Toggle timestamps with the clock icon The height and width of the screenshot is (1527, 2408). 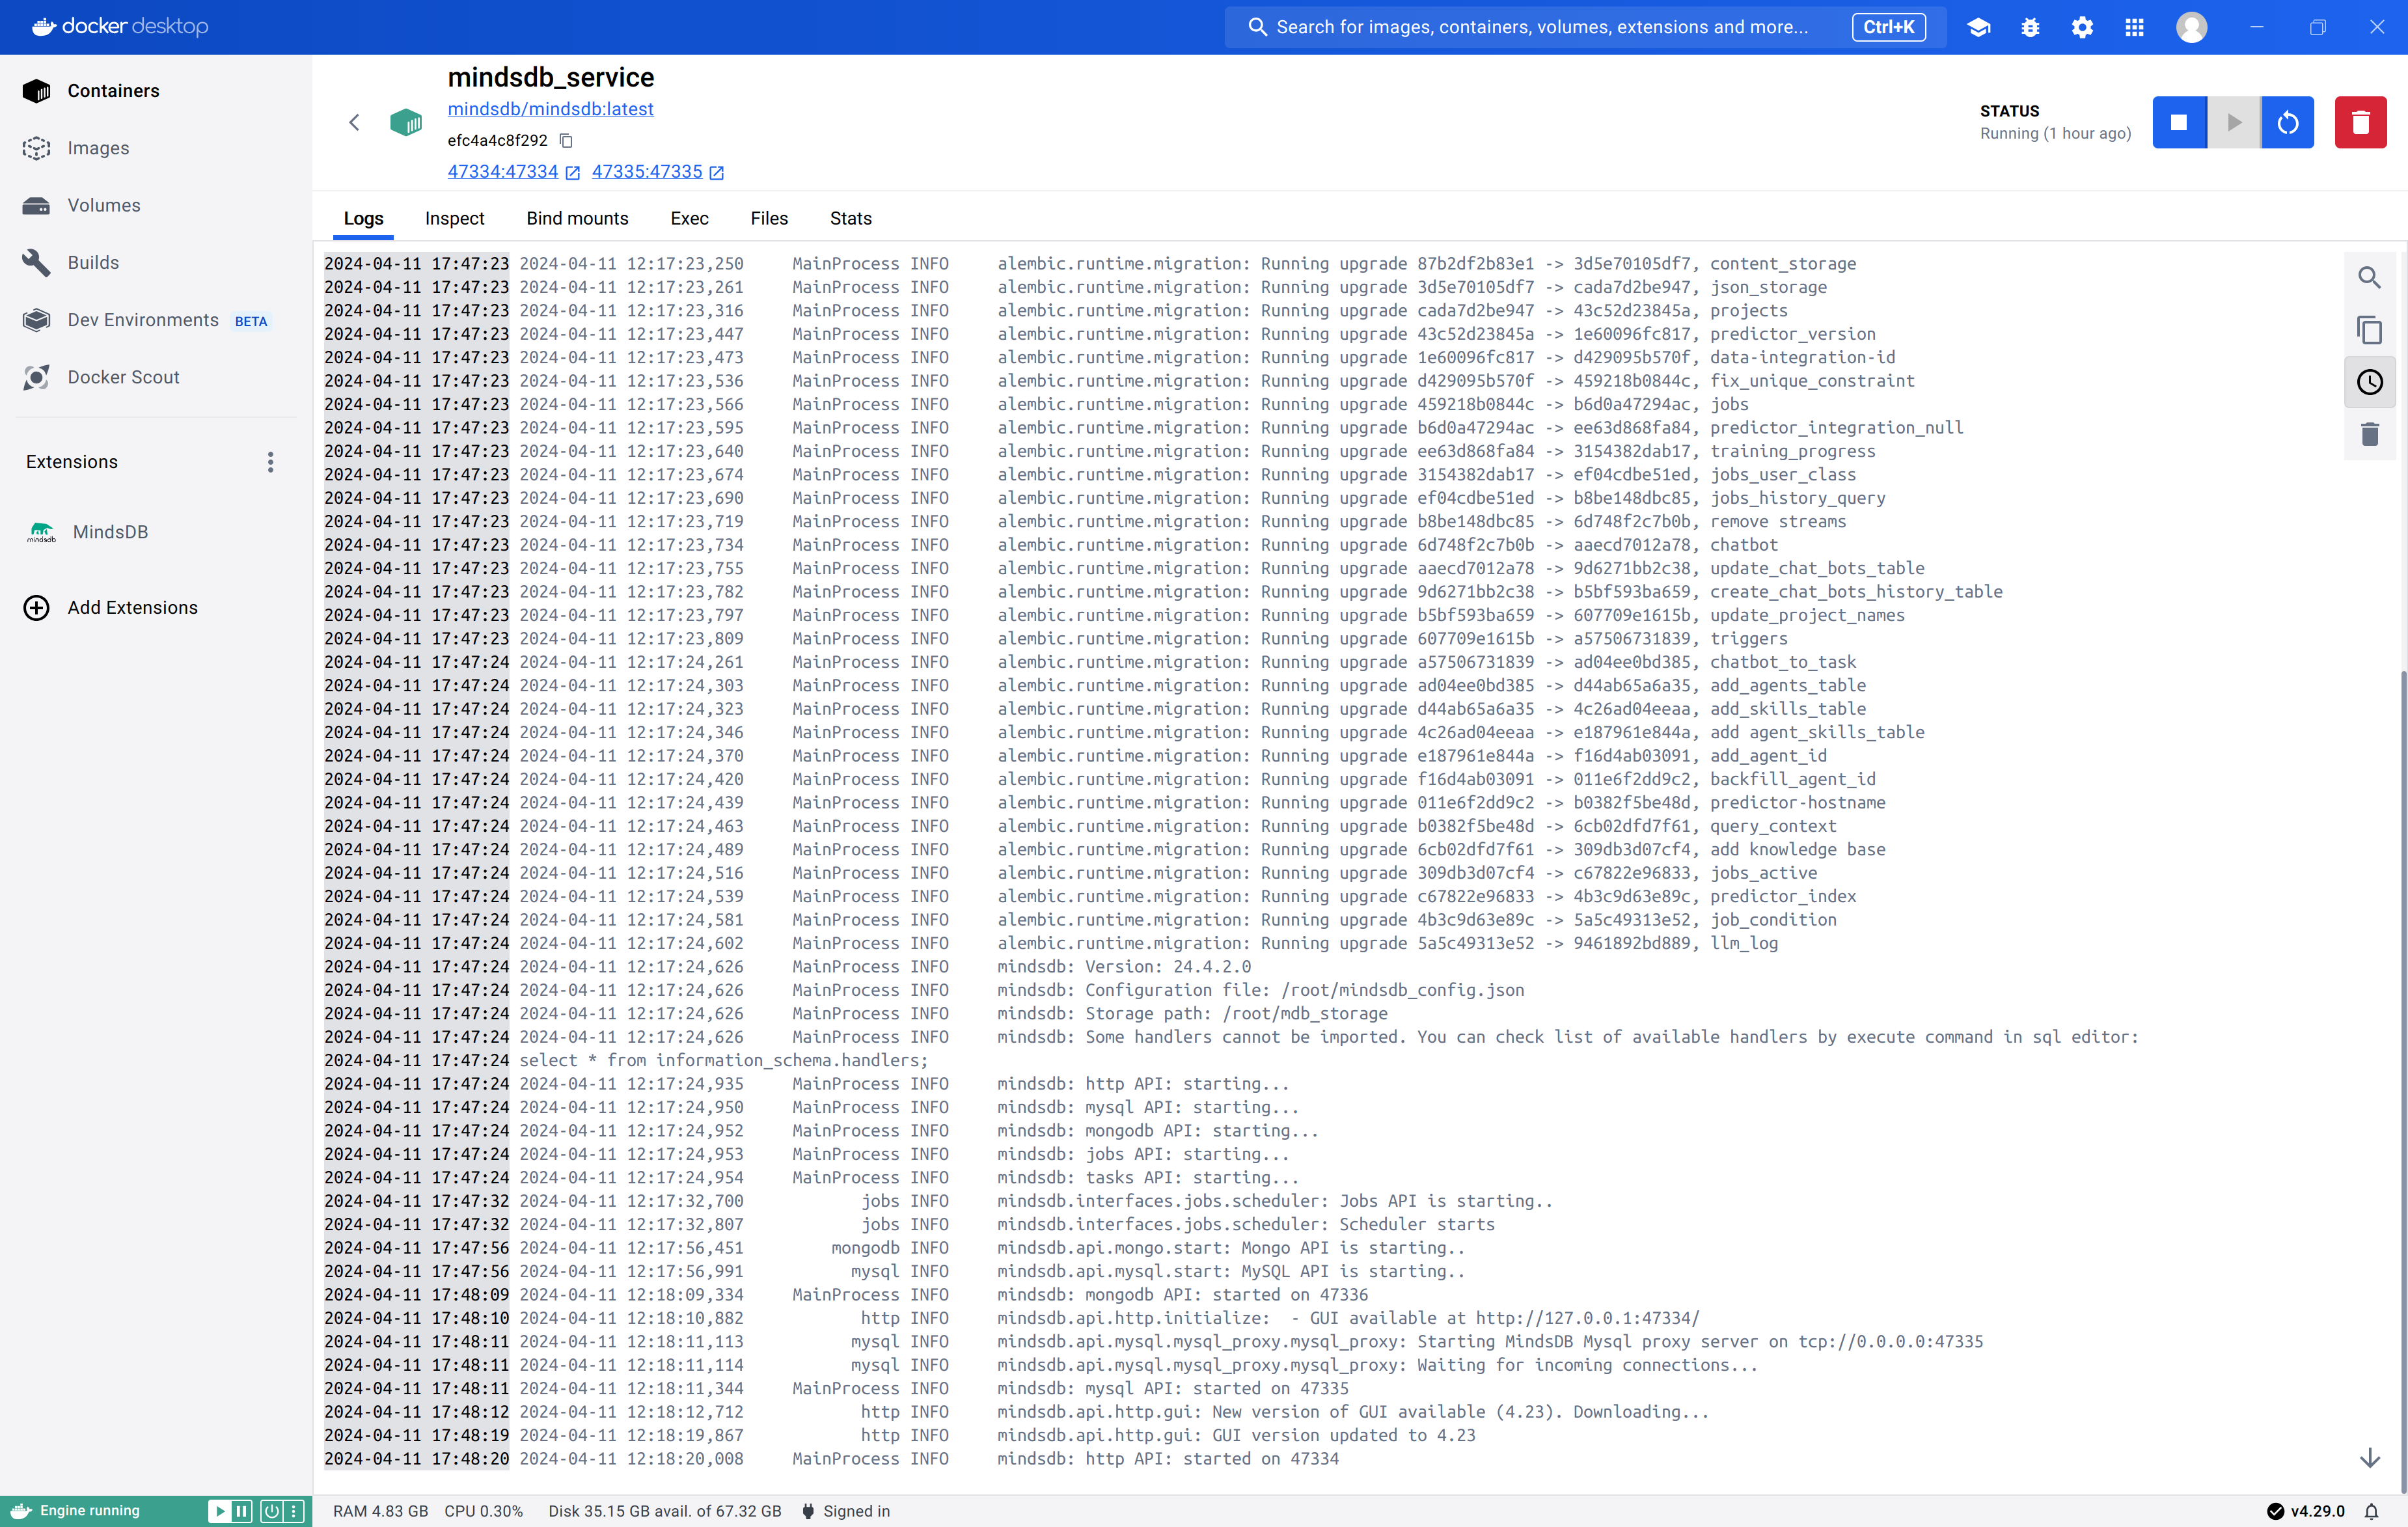pyautogui.click(x=2369, y=382)
